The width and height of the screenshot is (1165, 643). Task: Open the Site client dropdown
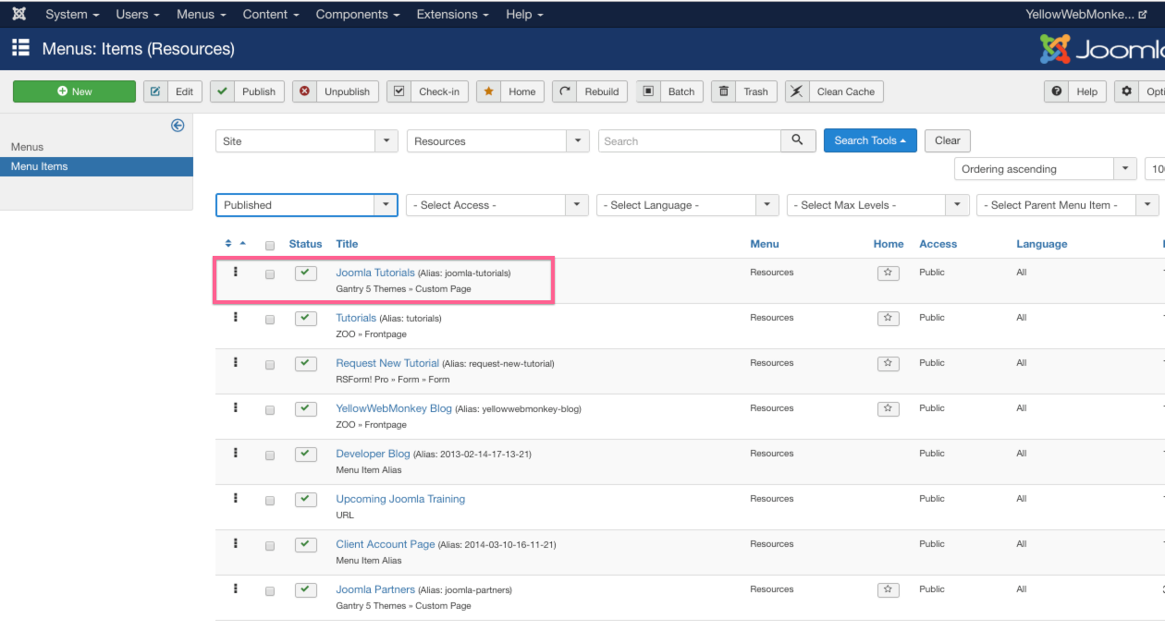307,141
